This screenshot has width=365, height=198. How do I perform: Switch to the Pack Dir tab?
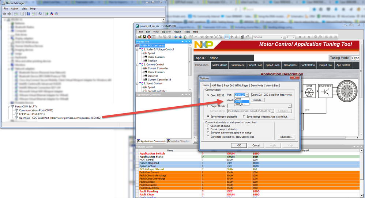(x=228, y=85)
